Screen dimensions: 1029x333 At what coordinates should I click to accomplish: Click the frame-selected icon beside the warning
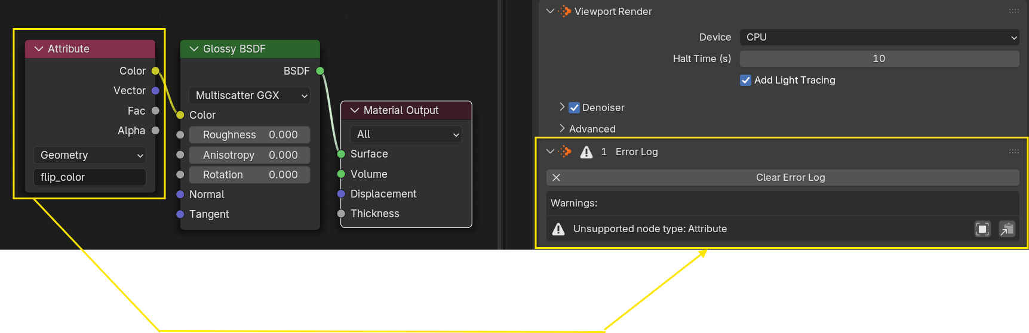pos(982,229)
